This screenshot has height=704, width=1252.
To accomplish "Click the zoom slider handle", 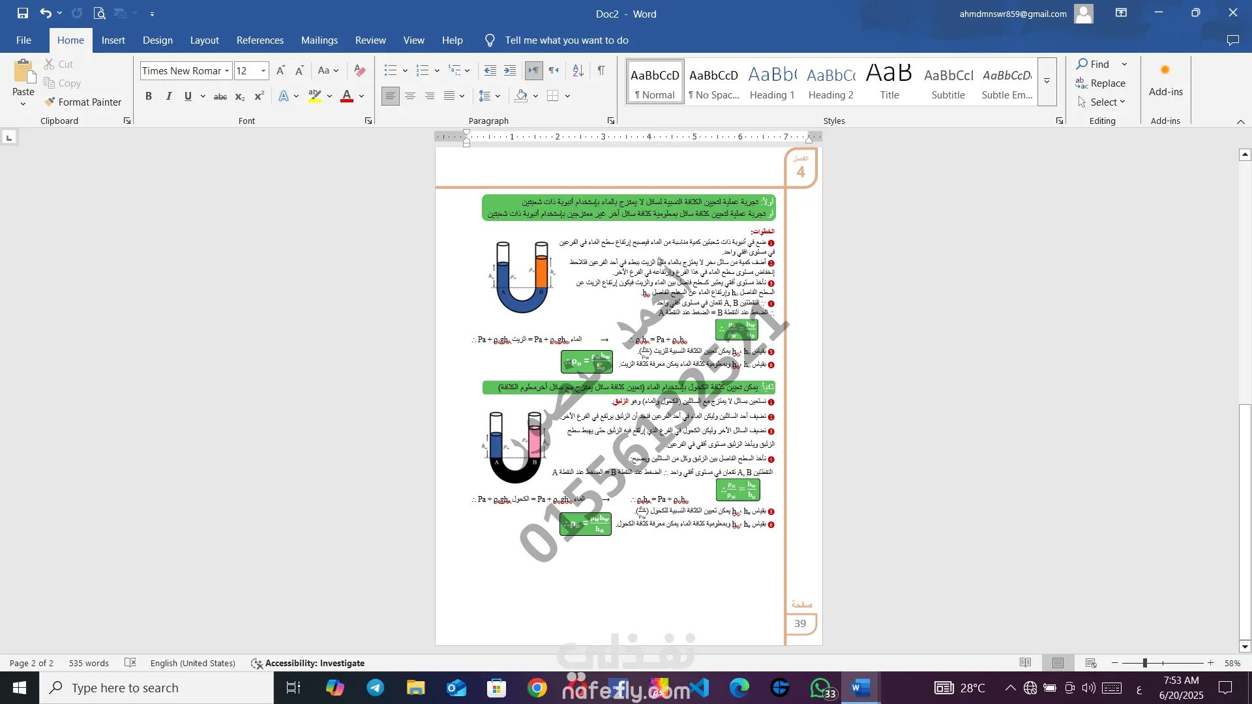I will tap(1144, 663).
